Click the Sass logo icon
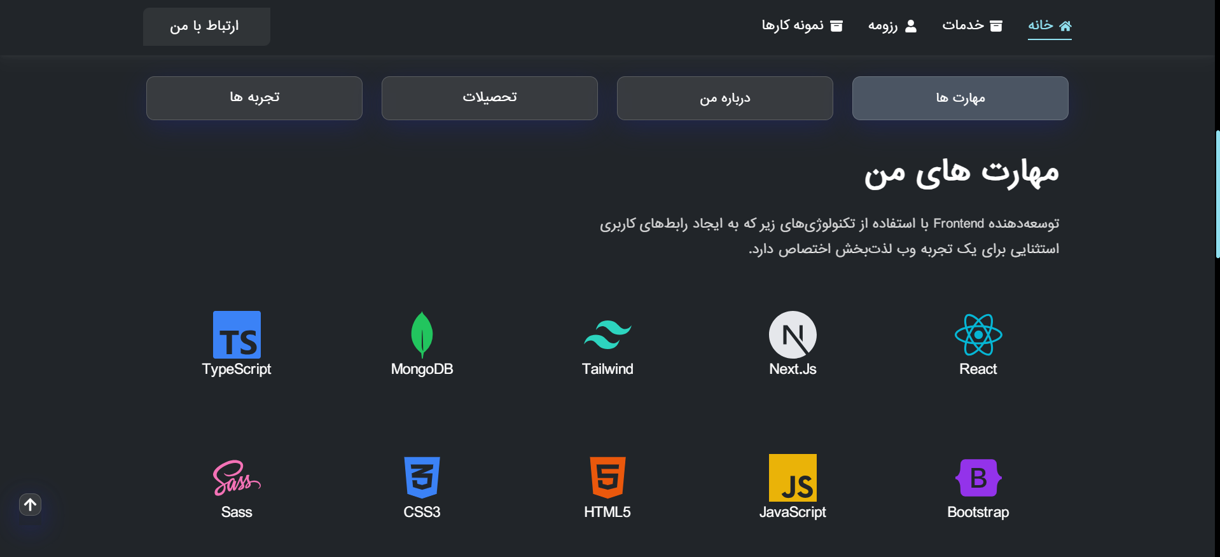1220x557 pixels. pyautogui.click(x=237, y=478)
